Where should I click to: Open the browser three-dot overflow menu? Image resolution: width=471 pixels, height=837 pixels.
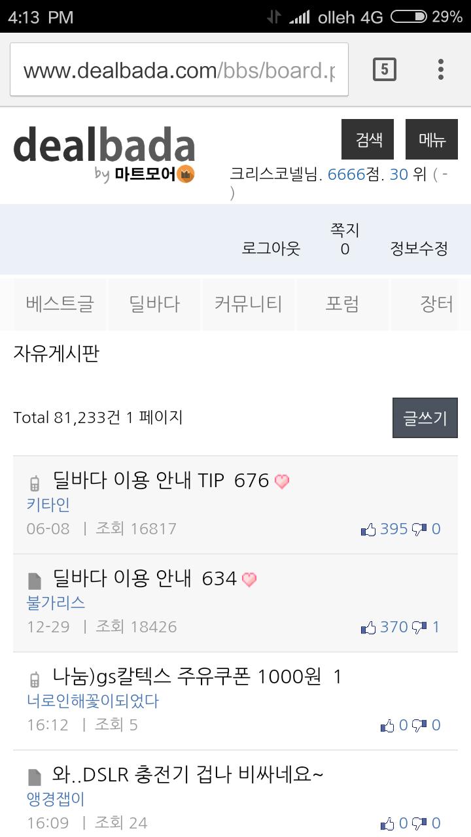coord(441,69)
